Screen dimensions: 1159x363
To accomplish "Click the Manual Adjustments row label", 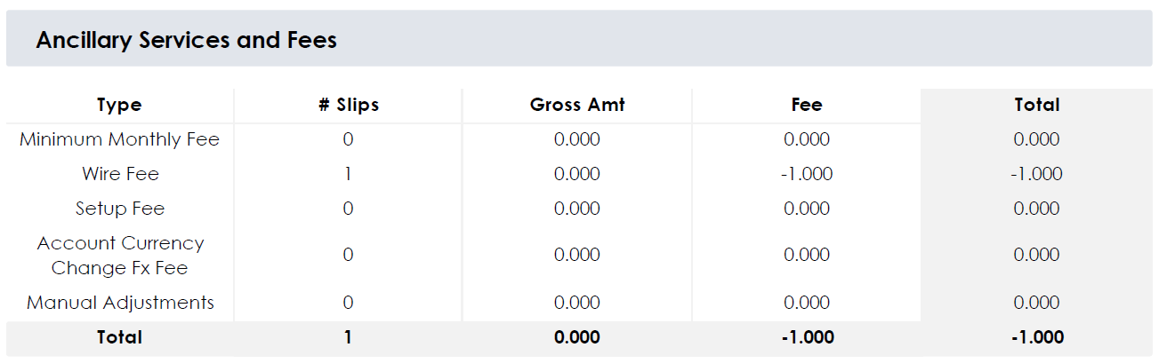I will [120, 303].
